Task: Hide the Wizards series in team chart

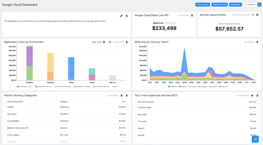Action: click(183, 87)
